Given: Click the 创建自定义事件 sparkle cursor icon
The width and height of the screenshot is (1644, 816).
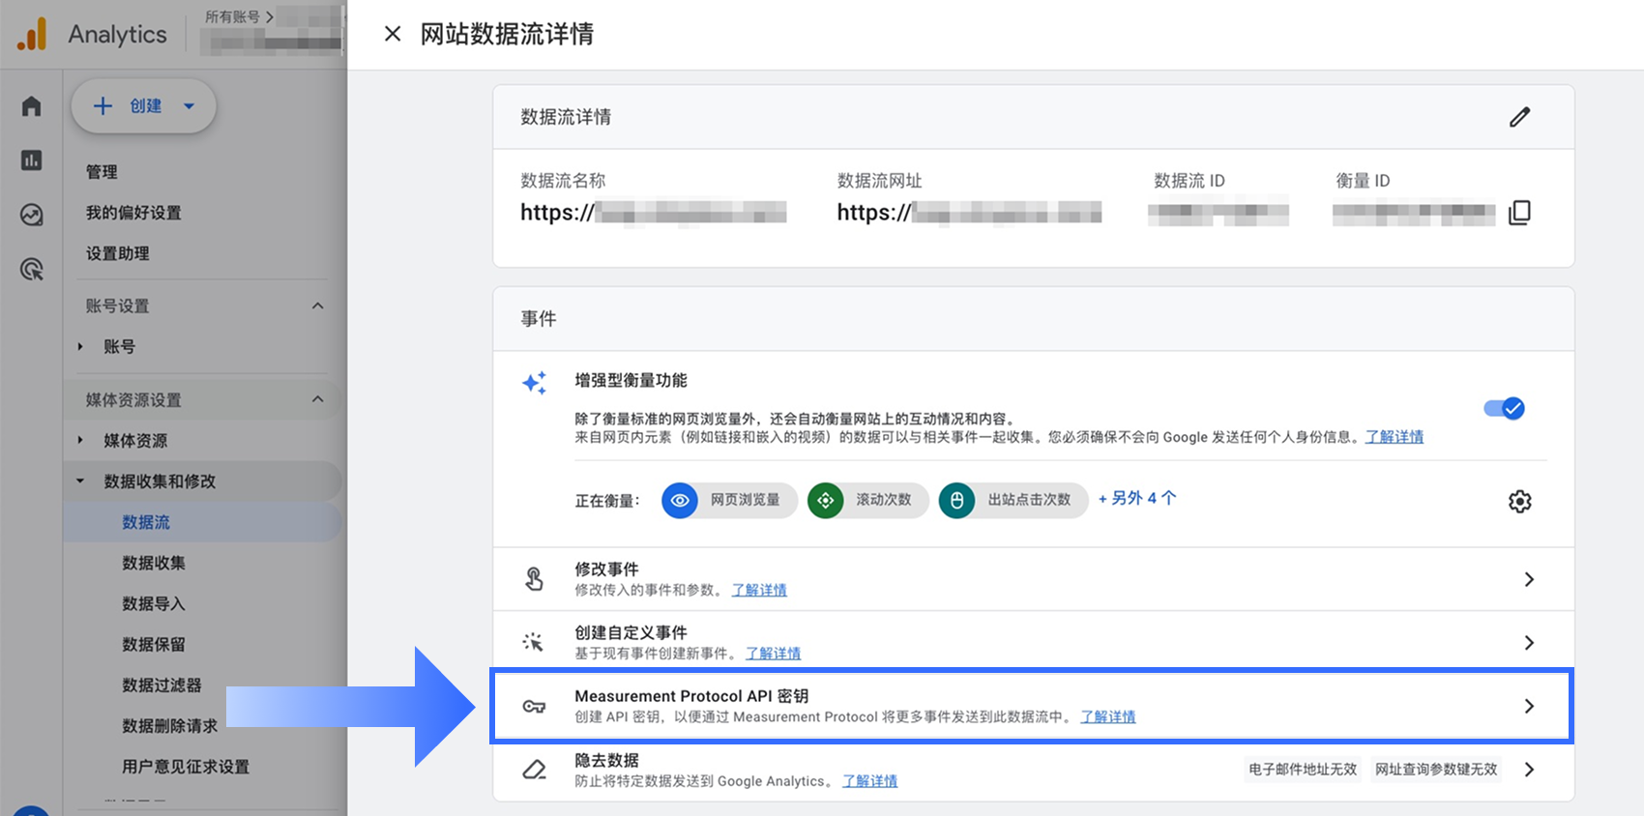Looking at the screenshot, I should (534, 642).
